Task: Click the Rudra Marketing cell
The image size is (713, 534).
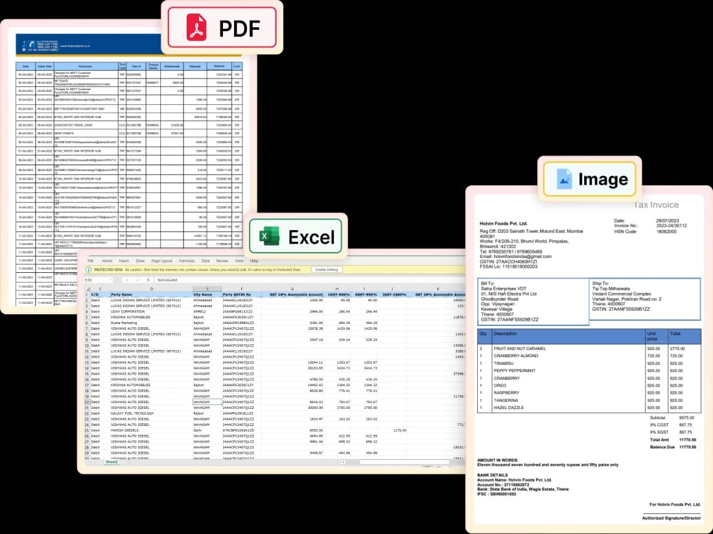Action: (151, 323)
